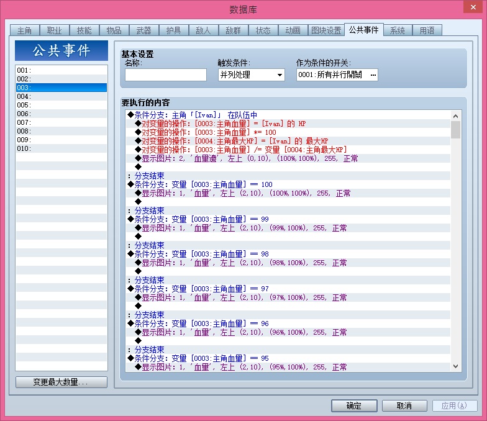
Task: Open the 武器 tab
Action: point(144,30)
